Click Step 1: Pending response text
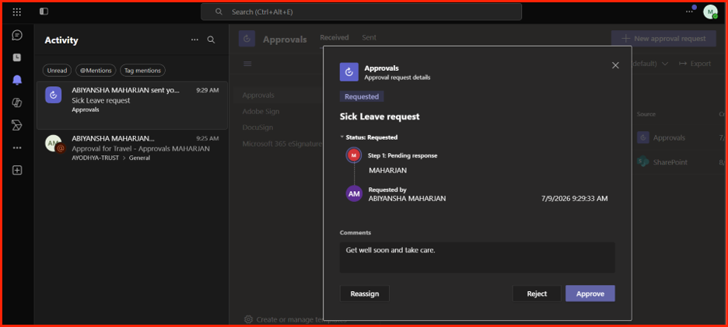 tap(403, 155)
